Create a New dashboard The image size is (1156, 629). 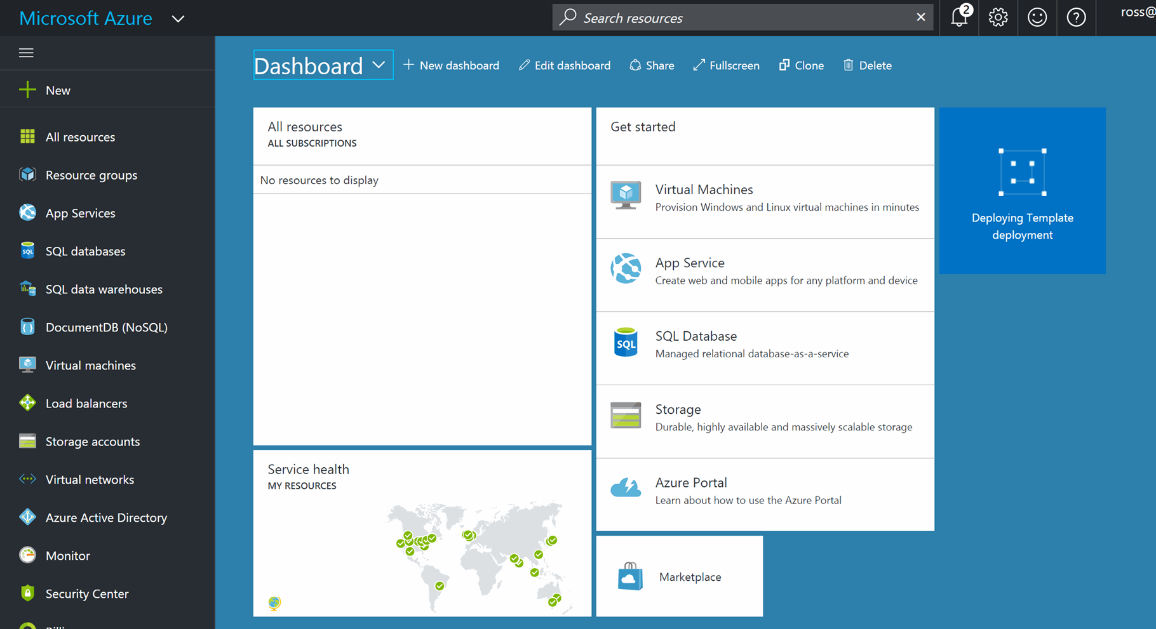451,65
